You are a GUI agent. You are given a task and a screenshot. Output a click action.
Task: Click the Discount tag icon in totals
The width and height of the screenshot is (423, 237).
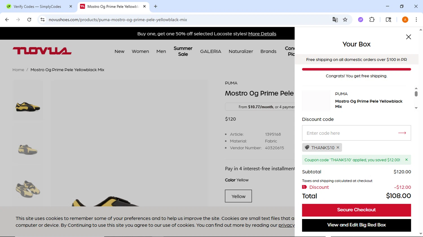point(304,187)
